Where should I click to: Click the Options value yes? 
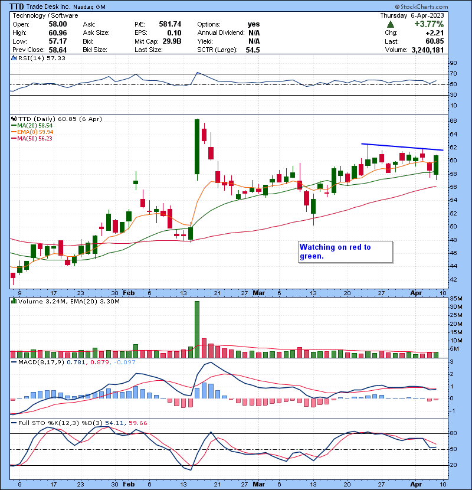(253, 24)
